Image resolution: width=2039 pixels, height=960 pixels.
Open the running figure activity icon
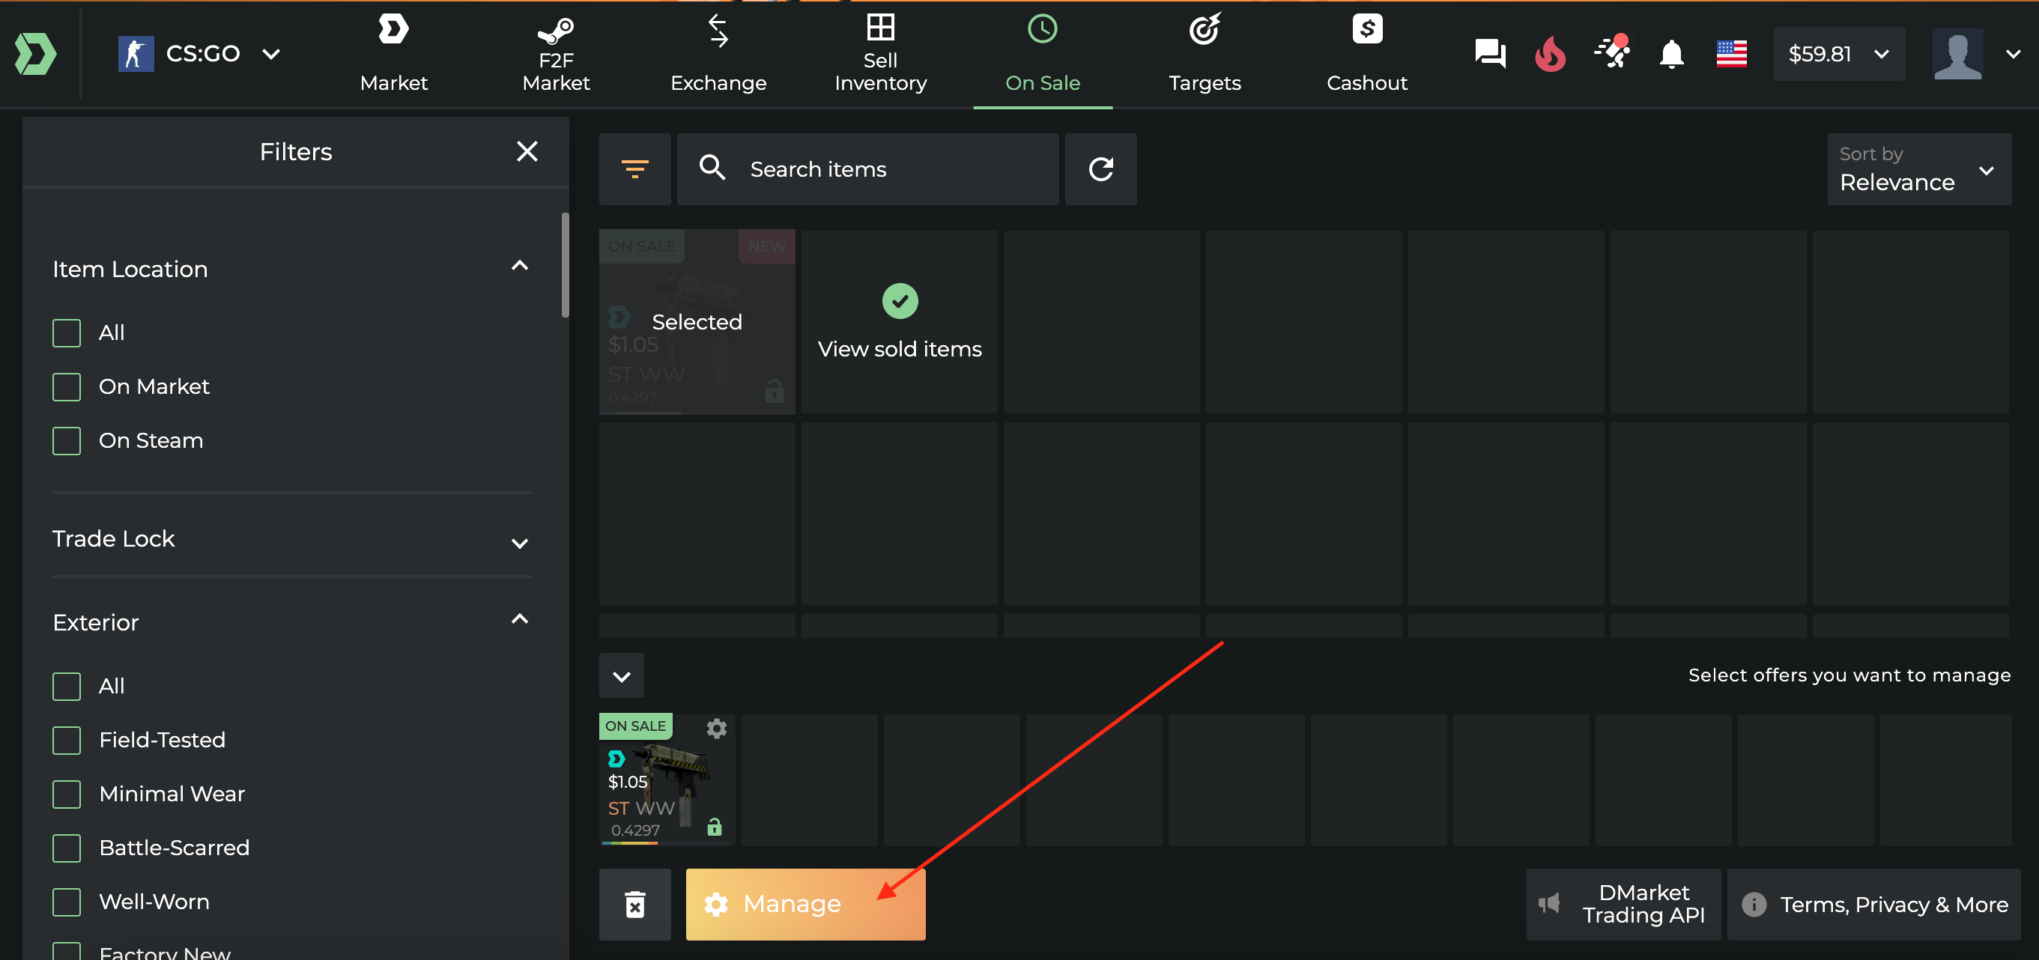pos(1611,52)
